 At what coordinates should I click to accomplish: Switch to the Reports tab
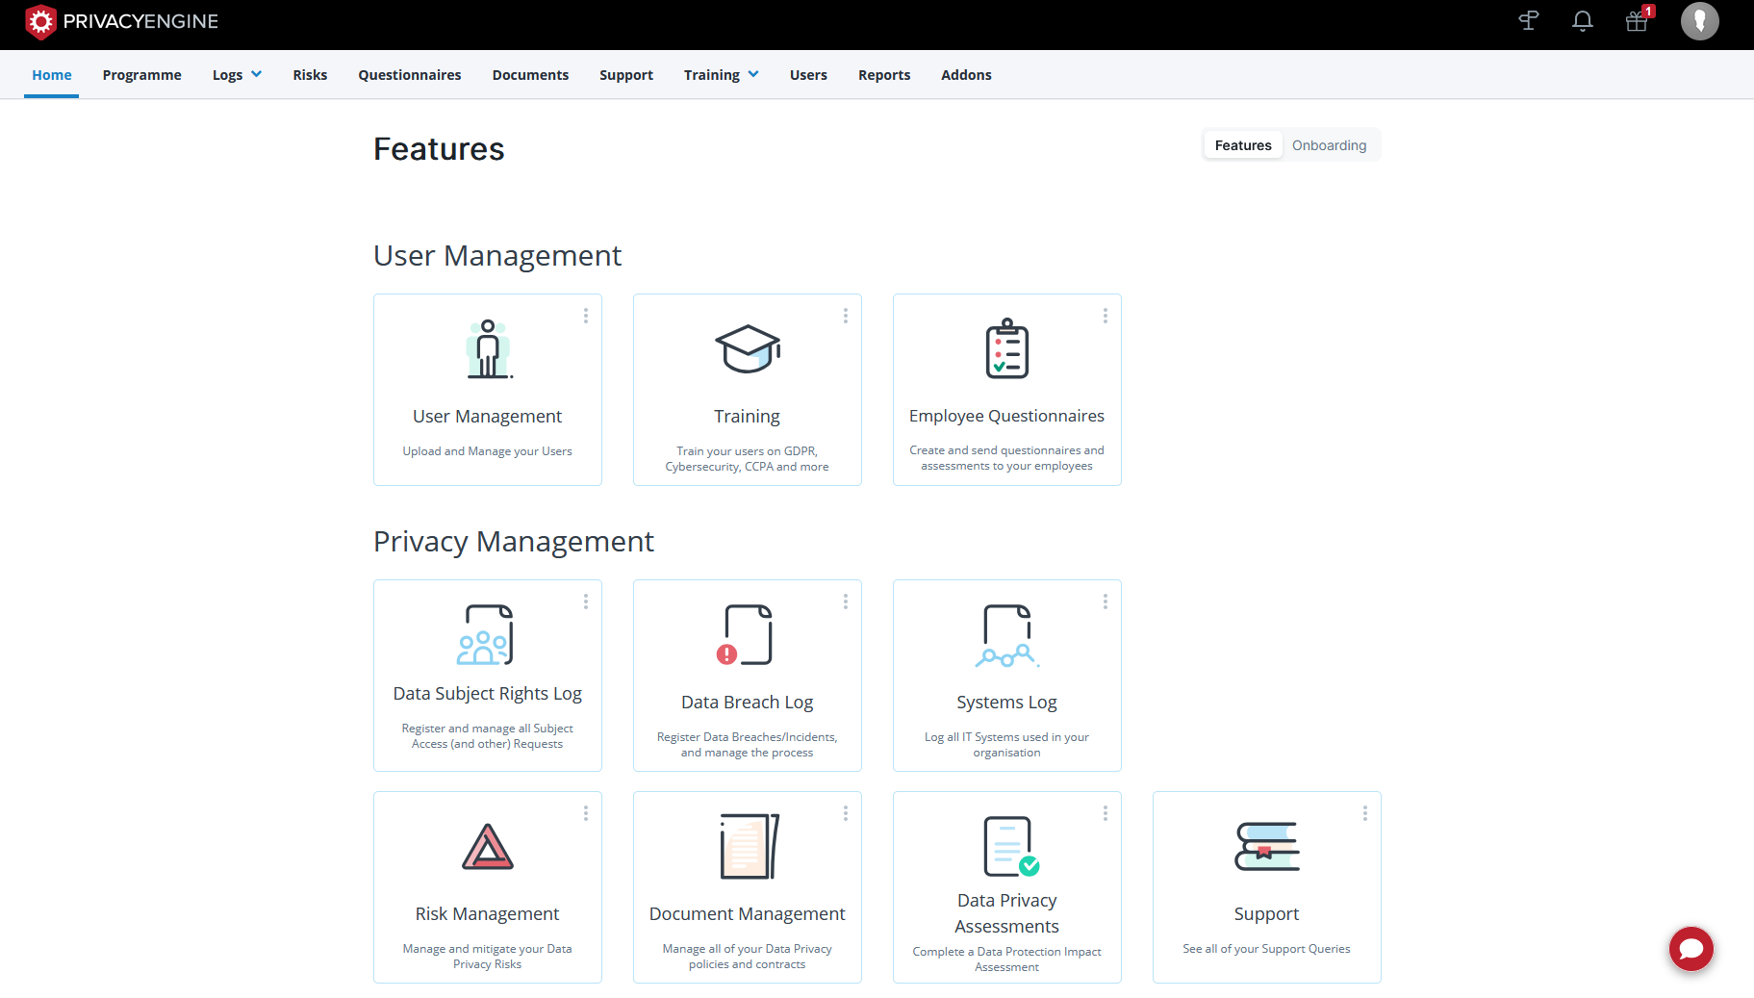click(x=883, y=74)
